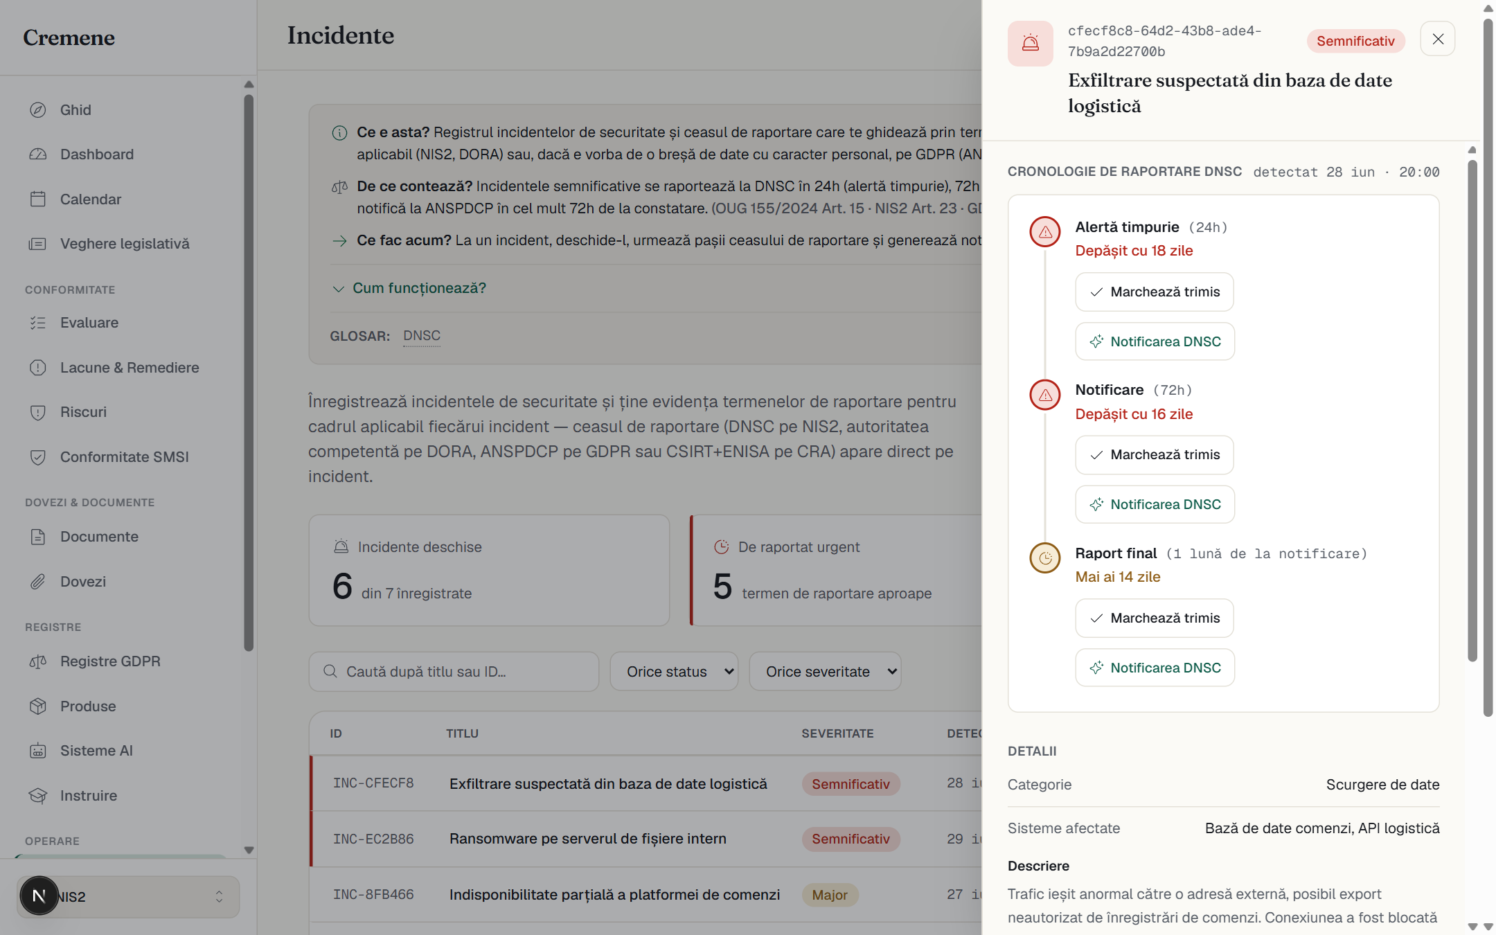Click the Conformitate SMSI shield-check icon

click(38, 457)
